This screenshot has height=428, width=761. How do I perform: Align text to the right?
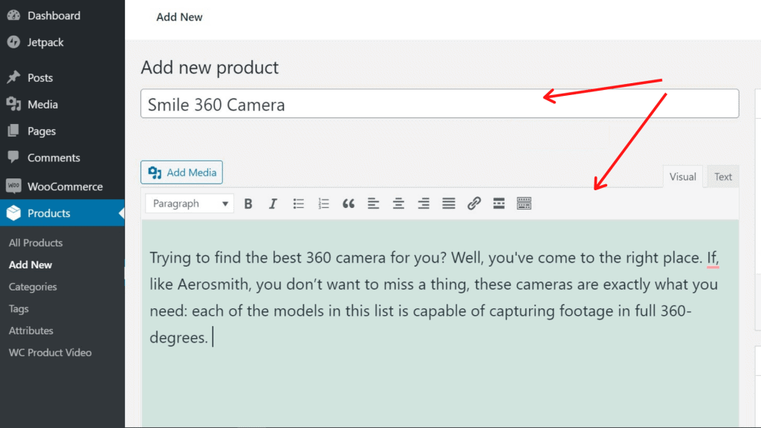tap(424, 204)
